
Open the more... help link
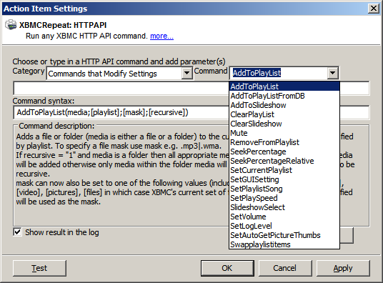coord(161,36)
